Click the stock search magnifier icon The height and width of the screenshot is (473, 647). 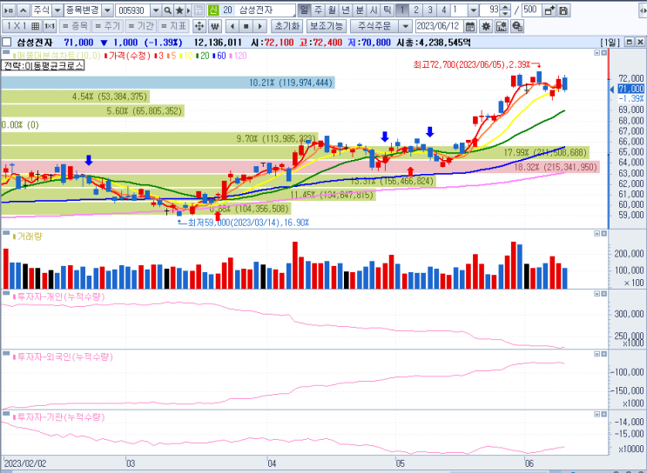[x=167, y=10]
